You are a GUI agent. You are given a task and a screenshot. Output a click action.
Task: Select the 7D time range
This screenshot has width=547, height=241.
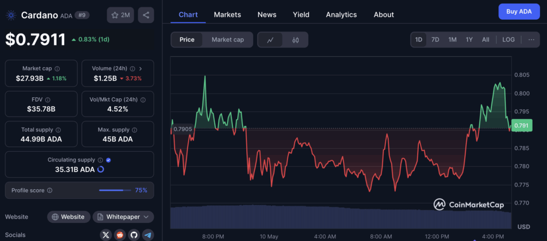pyautogui.click(x=435, y=40)
